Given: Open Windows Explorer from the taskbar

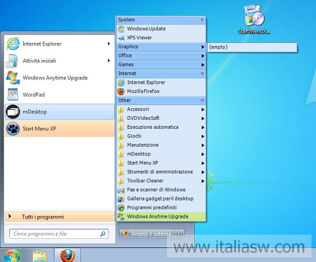Looking at the screenshot, I should click(40, 256).
